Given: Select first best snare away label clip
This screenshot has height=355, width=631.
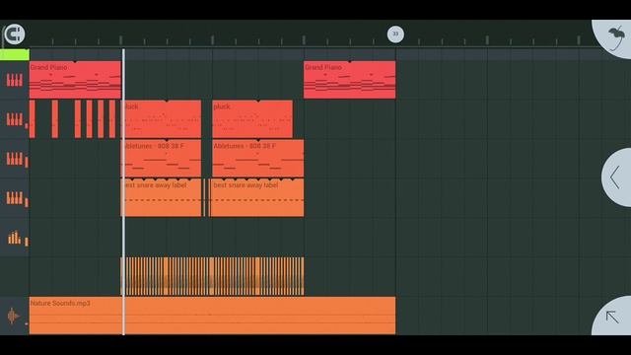Looking at the screenshot, I should click(162, 197).
